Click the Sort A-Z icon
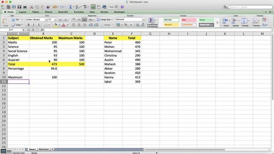This screenshot has height=154, width=274. (x=77, y=7)
